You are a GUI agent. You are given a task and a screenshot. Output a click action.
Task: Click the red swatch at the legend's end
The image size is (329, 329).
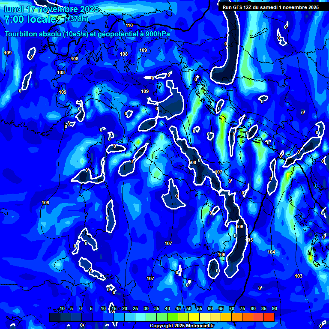pyautogui.click(x=269, y=317)
